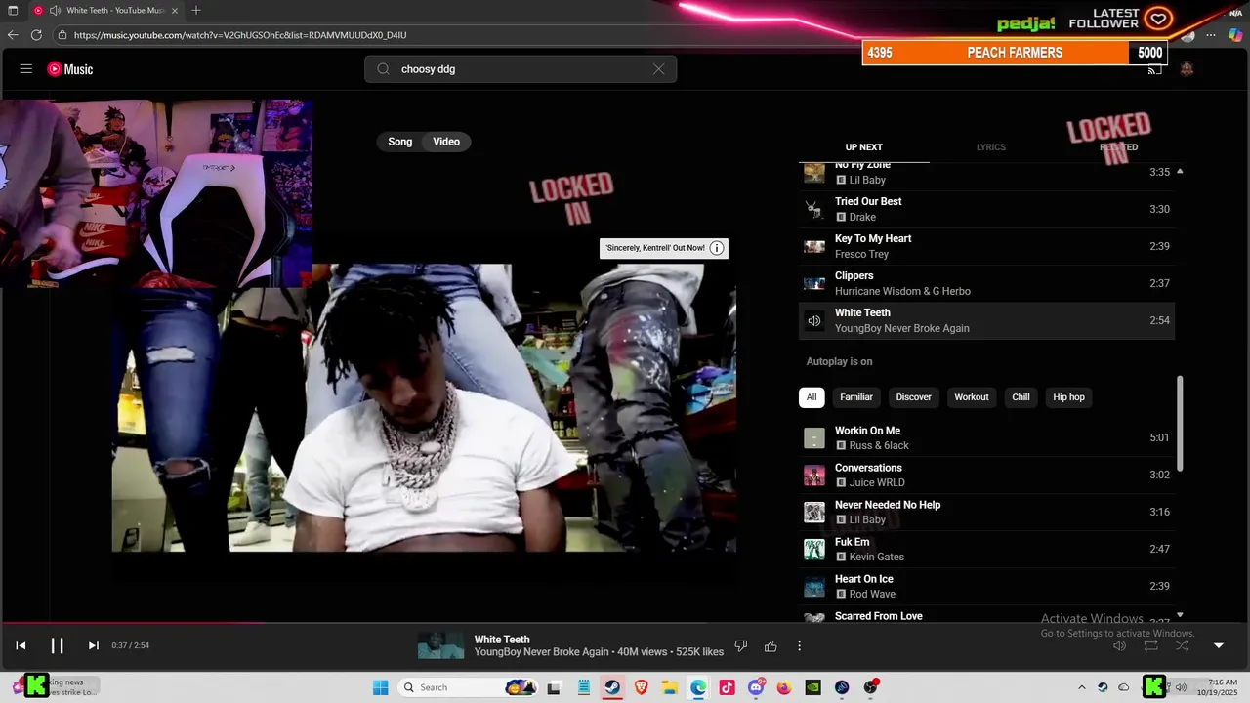
Task: Click the browser address bar URL
Action: (240, 35)
